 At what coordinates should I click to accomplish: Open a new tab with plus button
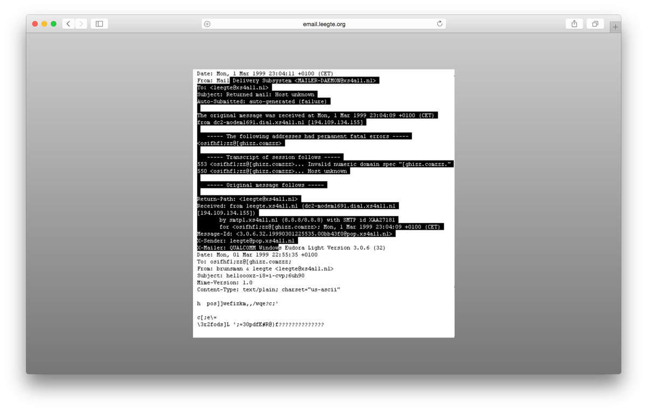(x=615, y=27)
